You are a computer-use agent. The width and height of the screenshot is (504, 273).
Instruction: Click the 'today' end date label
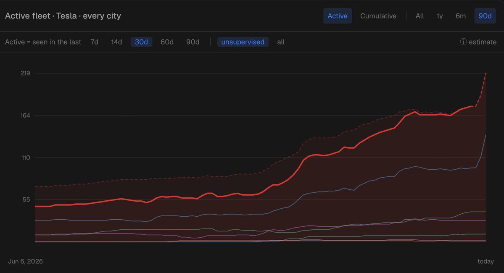pyautogui.click(x=486, y=261)
